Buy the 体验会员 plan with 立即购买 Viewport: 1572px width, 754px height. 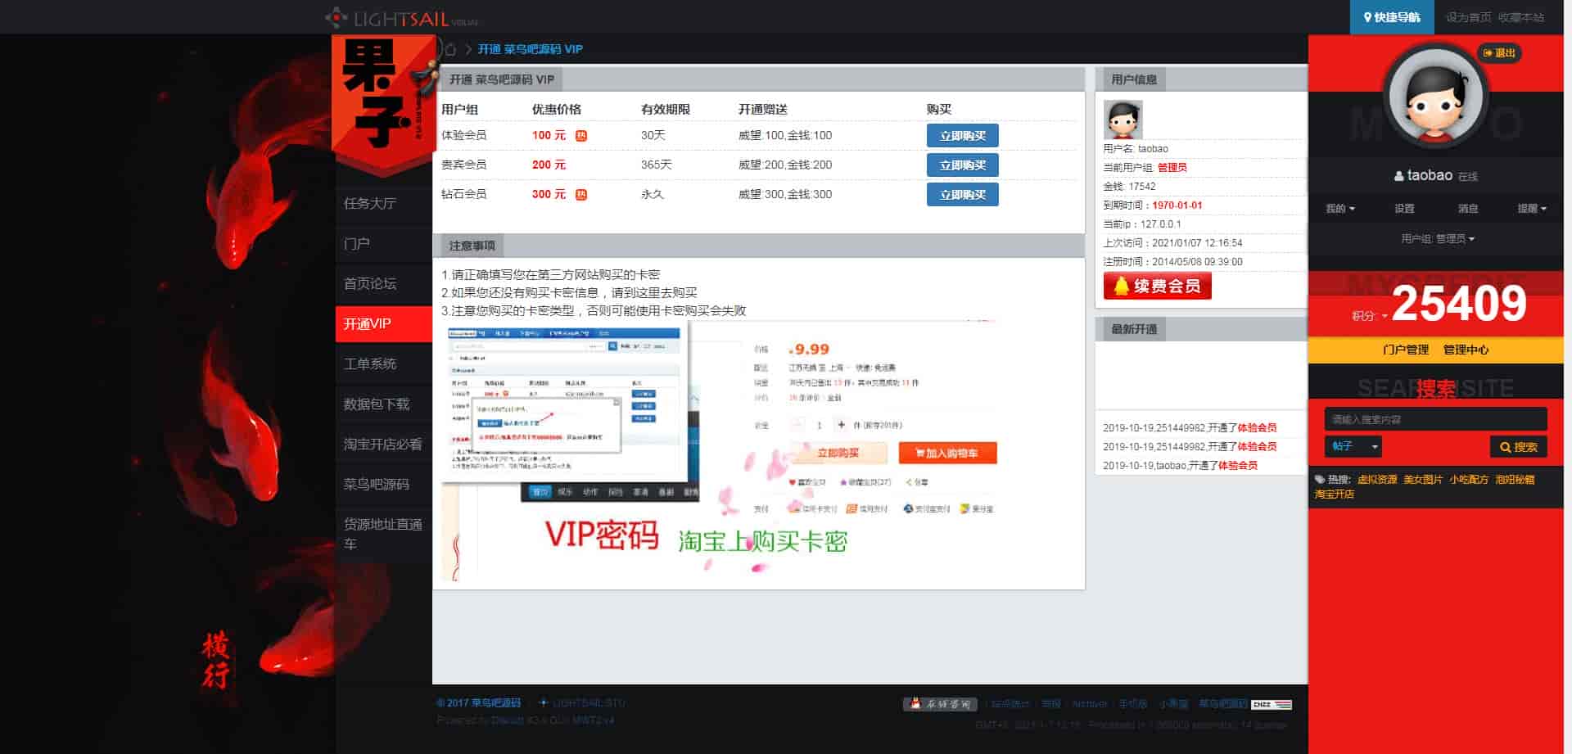pyautogui.click(x=962, y=136)
